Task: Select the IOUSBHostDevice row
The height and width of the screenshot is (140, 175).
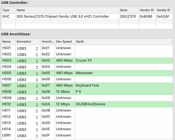Action: pos(90,104)
